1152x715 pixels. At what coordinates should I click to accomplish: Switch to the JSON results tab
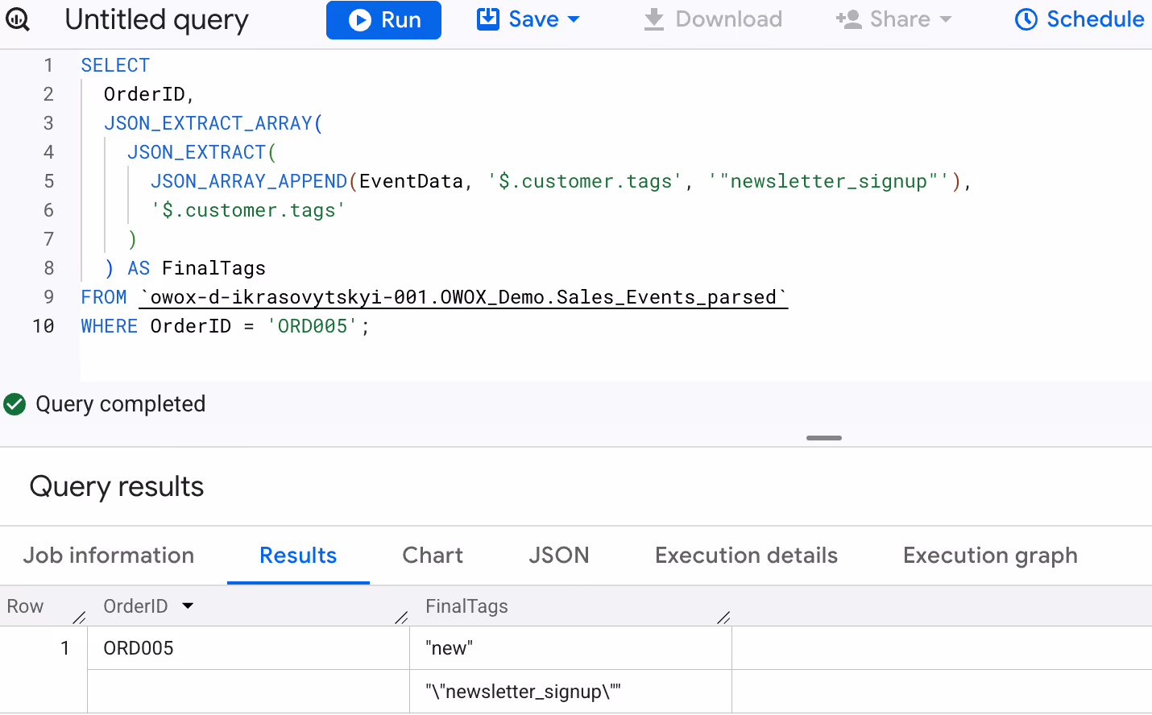coord(559,556)
